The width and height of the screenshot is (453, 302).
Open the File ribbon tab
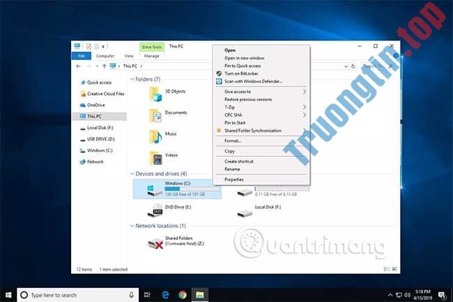pyautogui.click(x=82, y=56)
